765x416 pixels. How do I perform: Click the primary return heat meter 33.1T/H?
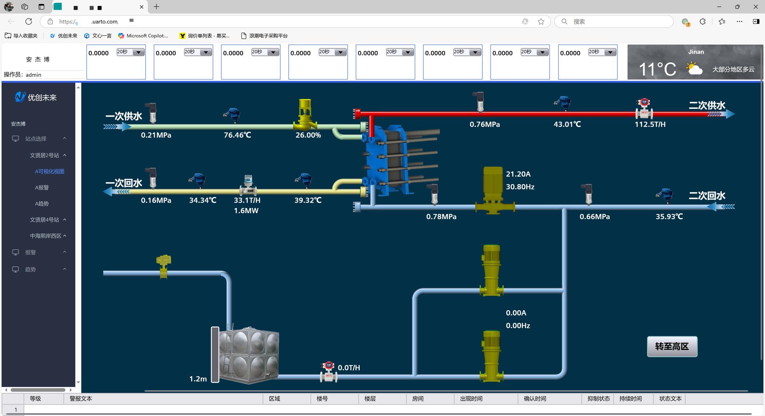[248, 185]
